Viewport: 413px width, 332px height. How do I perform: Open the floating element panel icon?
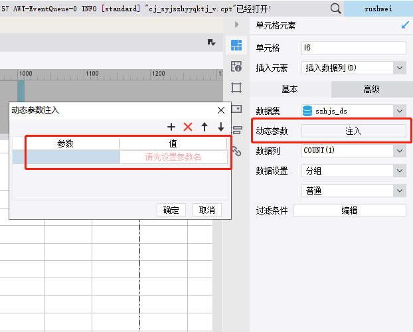tap(236, 88)
